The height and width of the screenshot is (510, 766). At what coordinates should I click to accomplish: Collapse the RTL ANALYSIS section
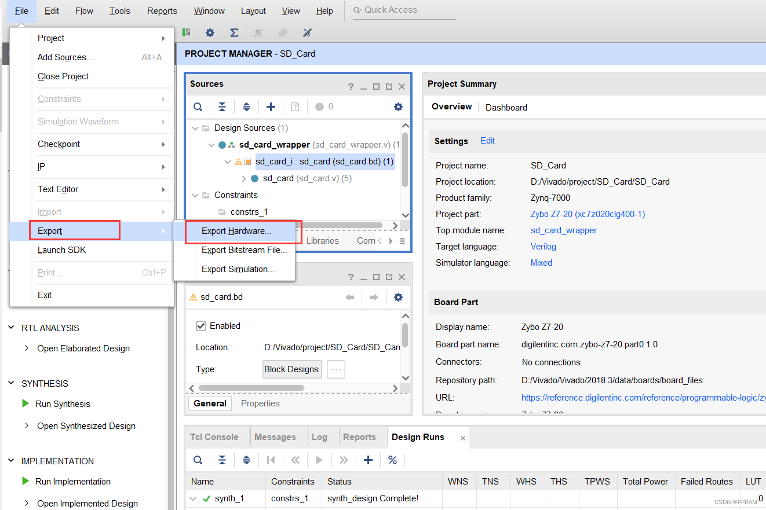tap(11, 328)
